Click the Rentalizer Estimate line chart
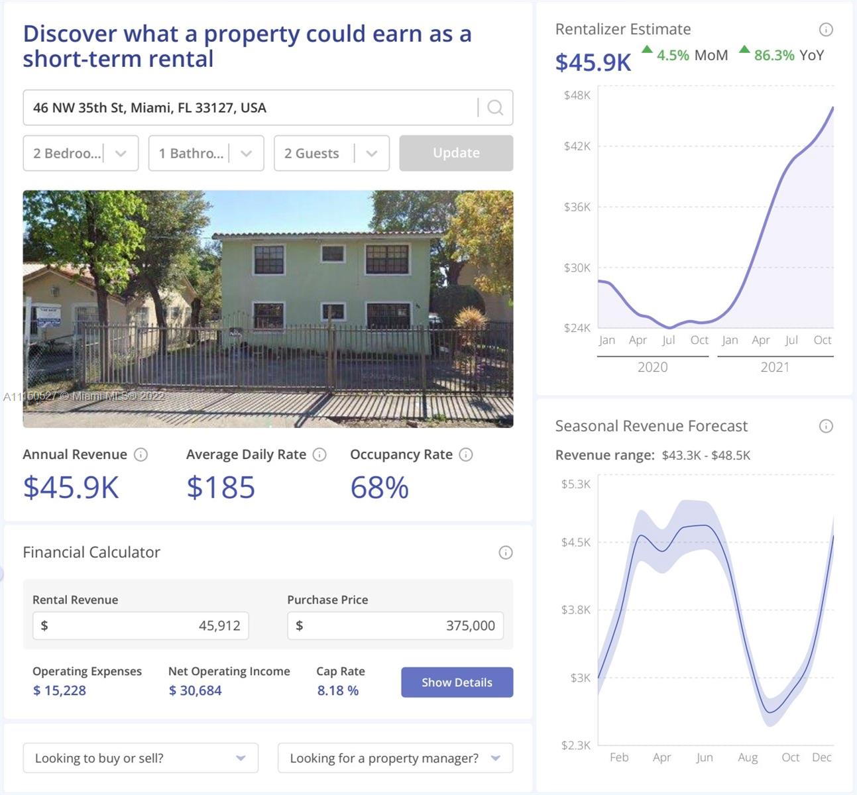Viewport: 857px width, 795px height. [716, 212]
